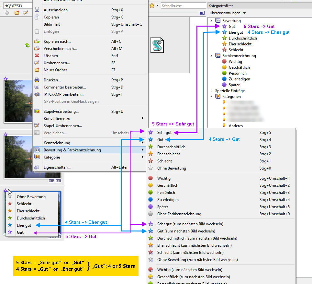Click the new folder toolbar icon
This screenshot has width=312, height=284.
tap(17, 13)
